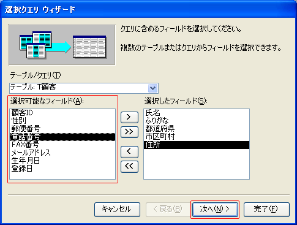Click the テーブル: T顧客 combo box field

[x=84, y=88]
